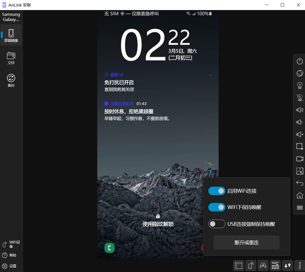Tap the date 3月5日, 周六
This screenshot has height=272, width=305.
pyautogui.click(x=183, y=51)
